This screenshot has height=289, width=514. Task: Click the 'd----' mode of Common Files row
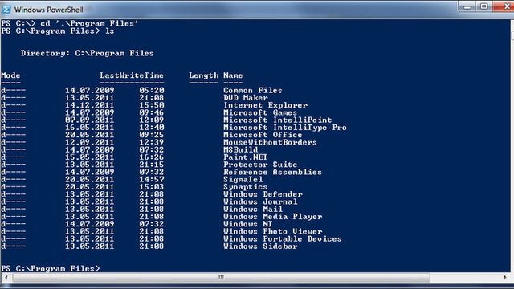13,90
